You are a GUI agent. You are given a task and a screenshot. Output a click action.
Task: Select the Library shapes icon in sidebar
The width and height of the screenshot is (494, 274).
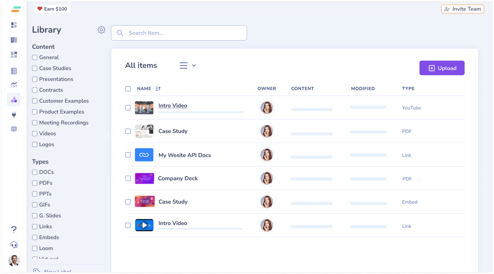click(x=14, y=100)
